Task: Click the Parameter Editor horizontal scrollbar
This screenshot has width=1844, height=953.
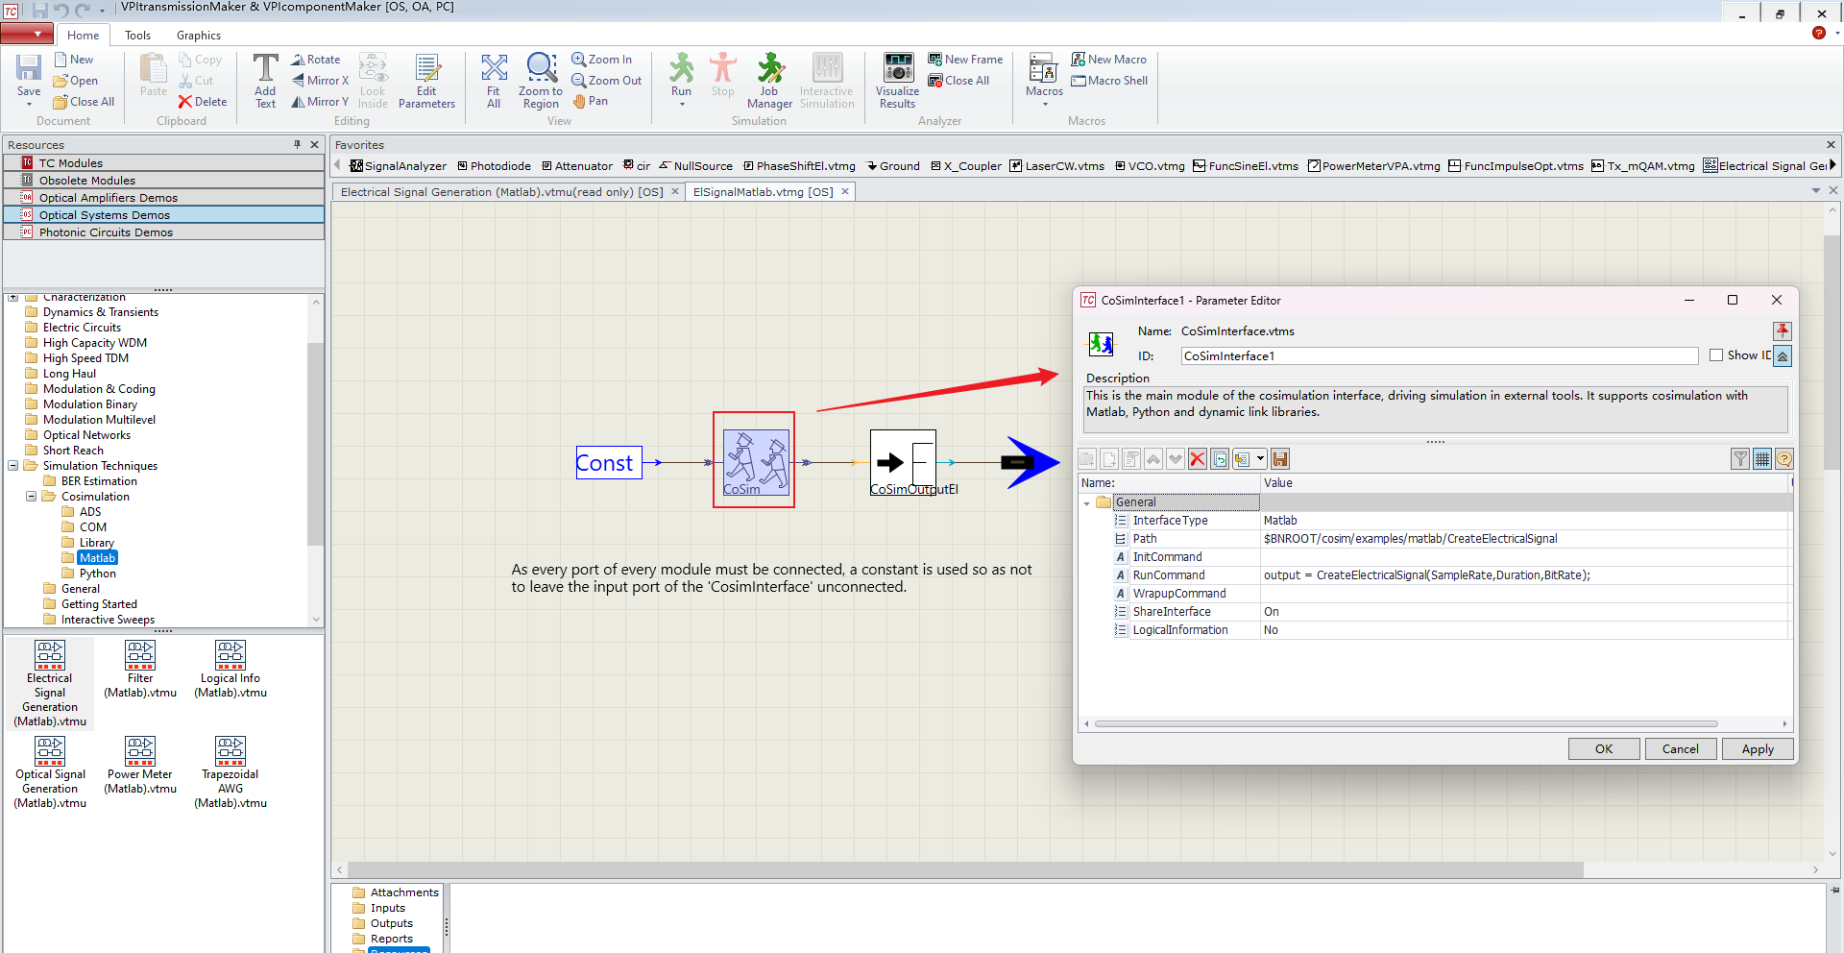Action: point(1406,724)
